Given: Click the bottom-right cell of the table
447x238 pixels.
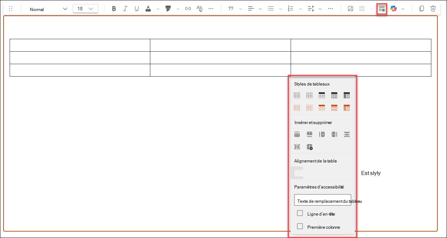Looking at the screenshot, I should [x=361, y=70].
